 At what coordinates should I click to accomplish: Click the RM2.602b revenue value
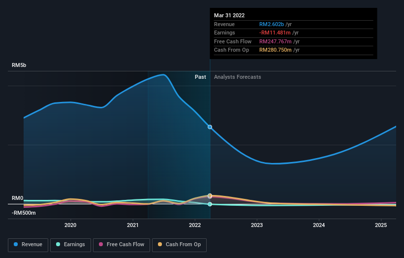pyautogui.click(x=272, y=24)
